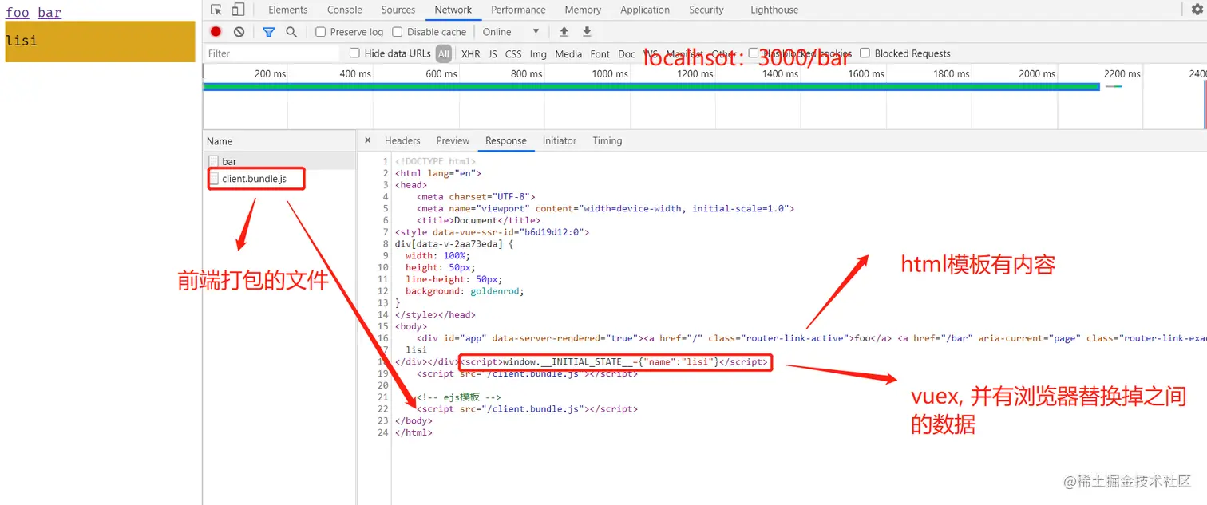Click the background: goldenrod line

point(465,291)
